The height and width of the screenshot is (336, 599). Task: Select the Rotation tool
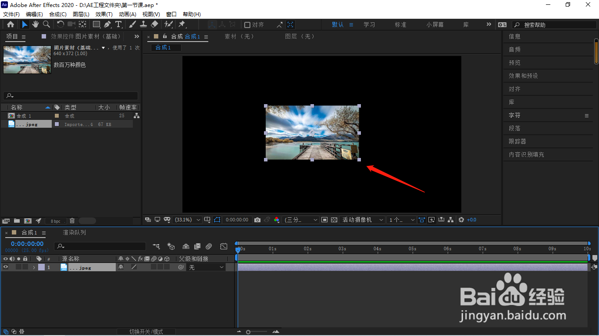click(x=61, y=24)
